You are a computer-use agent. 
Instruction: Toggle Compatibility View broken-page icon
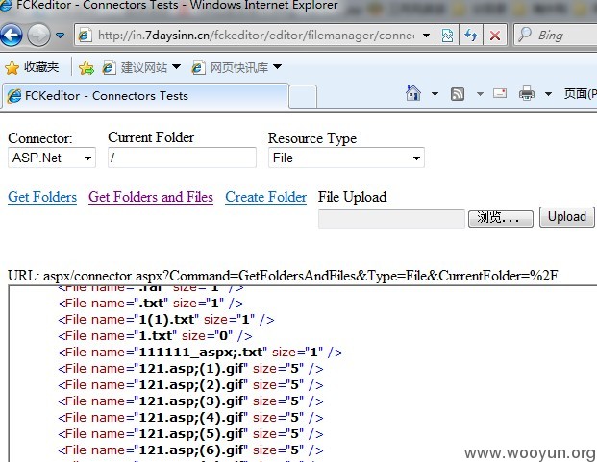point(447,36)
